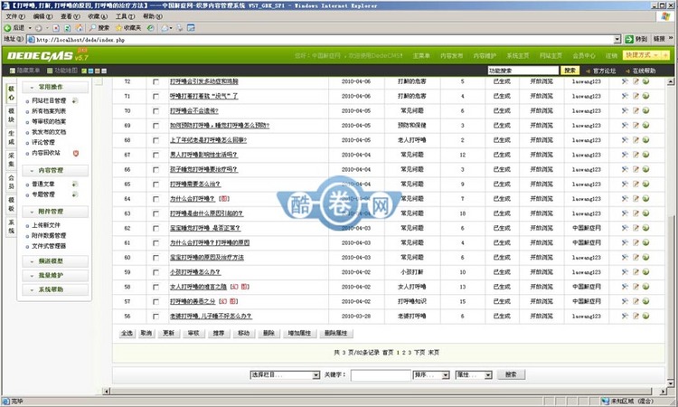Click the IE Stop loading icon
Screen dimensions: 678x407
[56, 28]
